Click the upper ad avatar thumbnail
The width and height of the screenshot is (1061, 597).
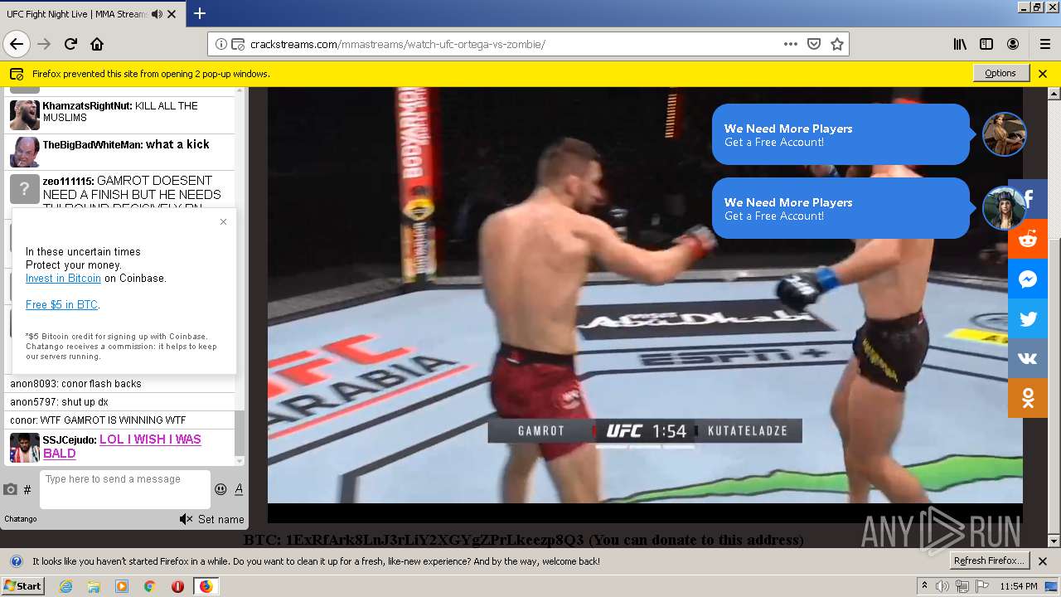pyautogui.click(x=1004, y=134)
